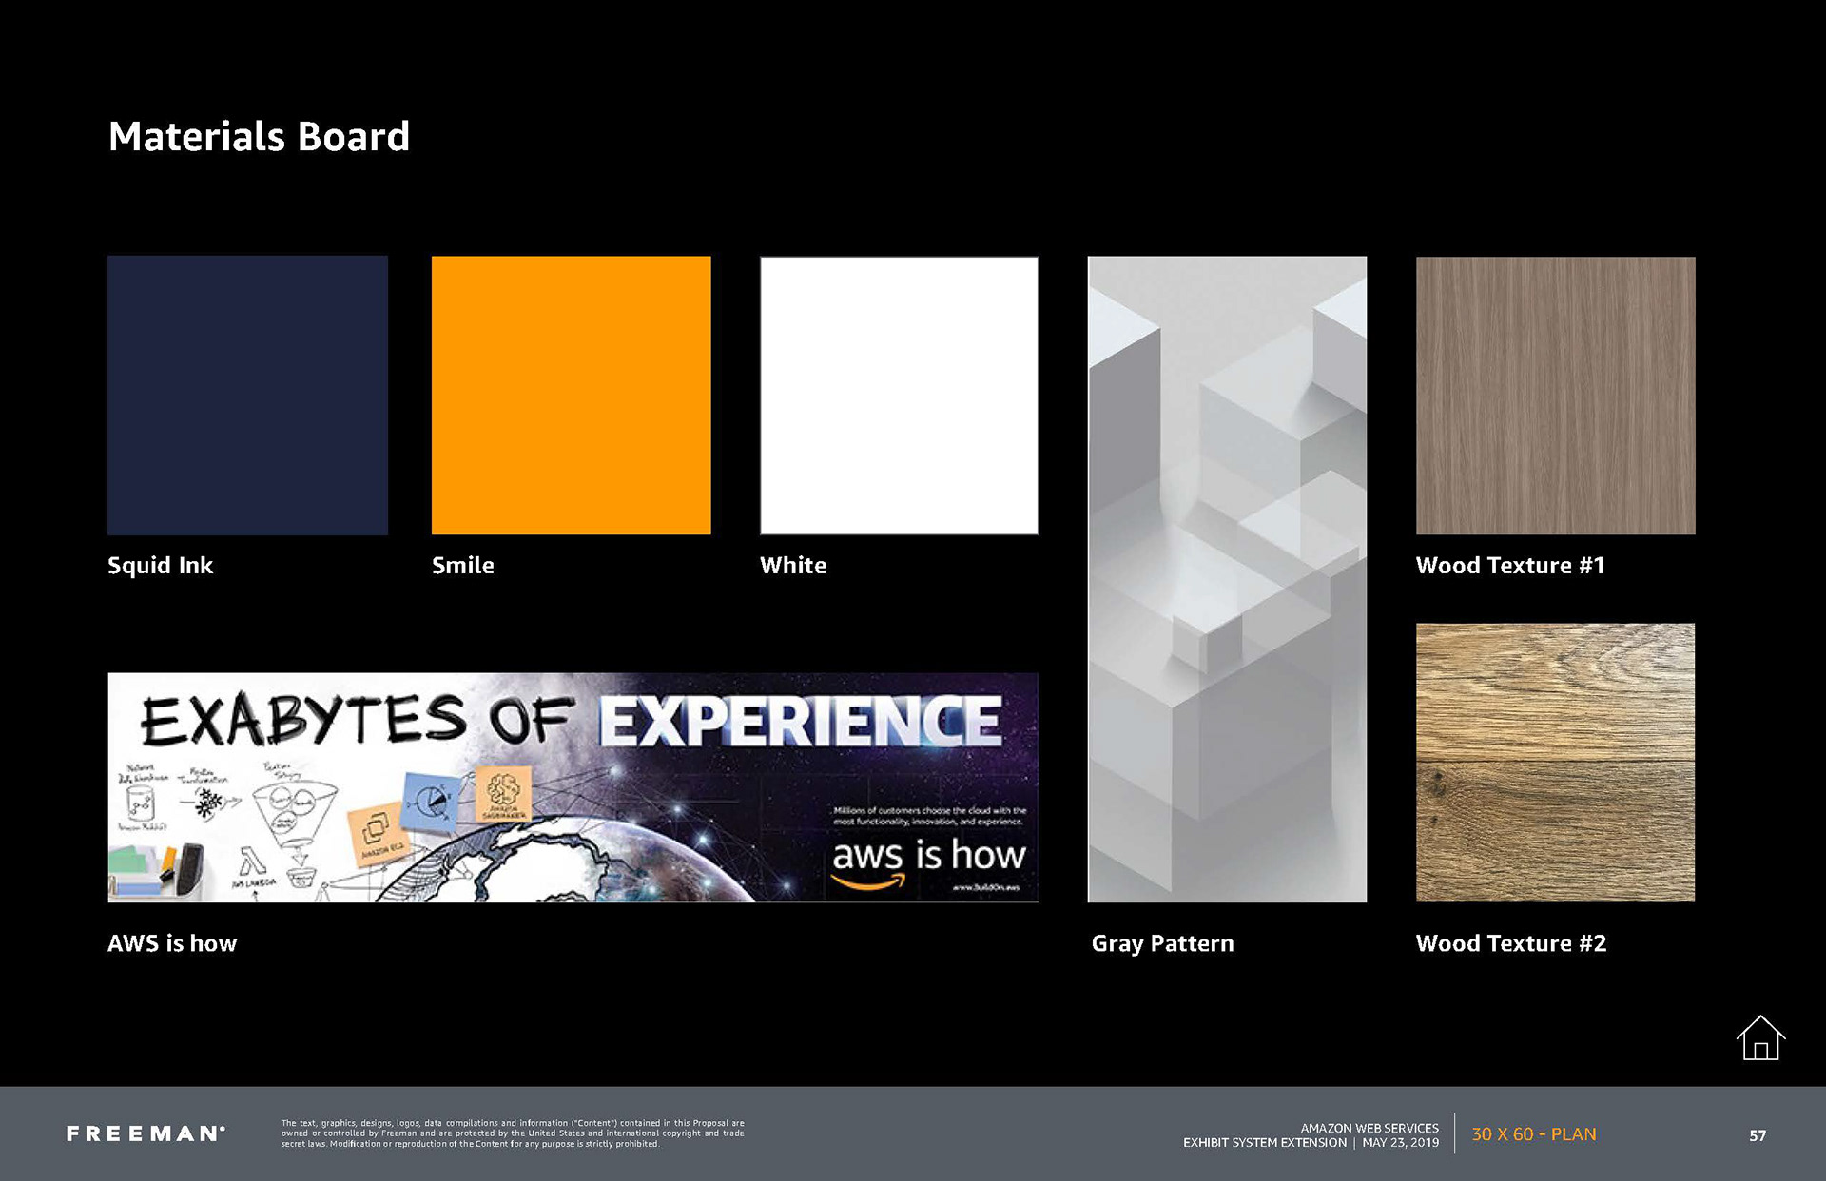Open the Wood Texture #1 sample
1826x1181 pixels.
point(1555,396)
